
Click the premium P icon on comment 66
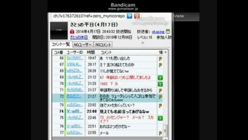click(x=160, y=59)
